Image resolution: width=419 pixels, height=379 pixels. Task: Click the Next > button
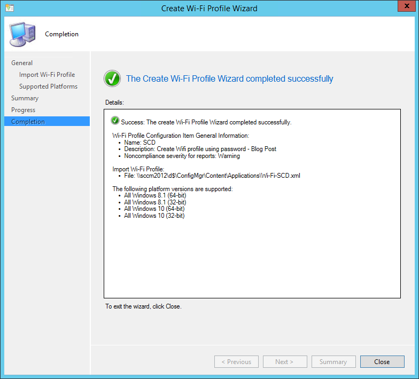(285, 362)
